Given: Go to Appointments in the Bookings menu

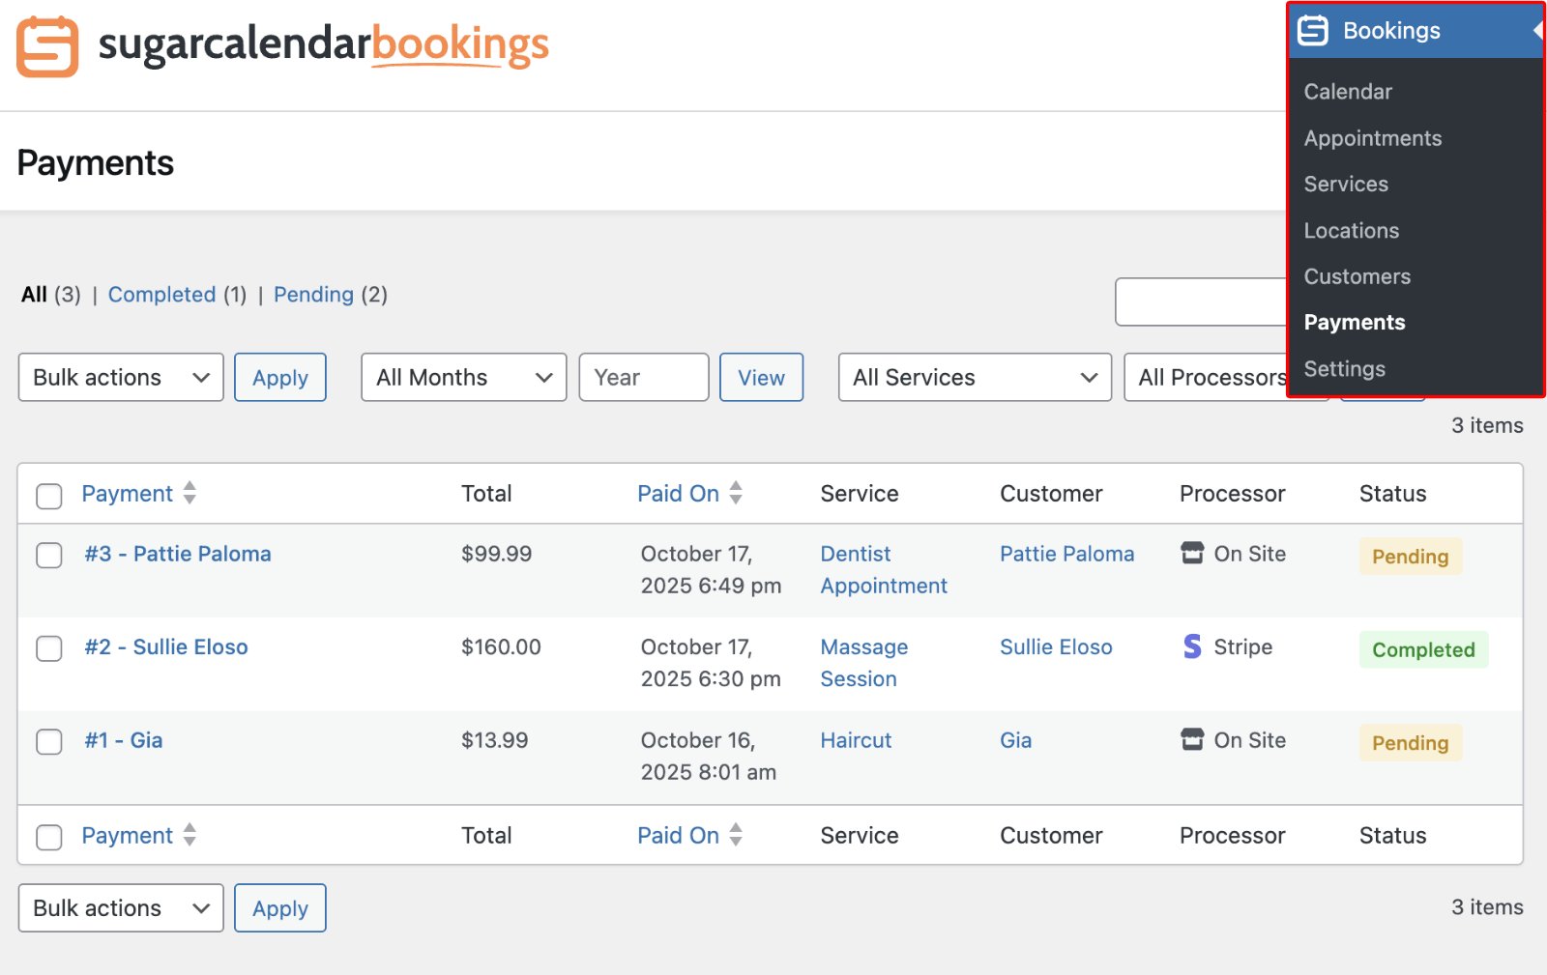Looking at the screenshot, I should [x=1372, y=138].
